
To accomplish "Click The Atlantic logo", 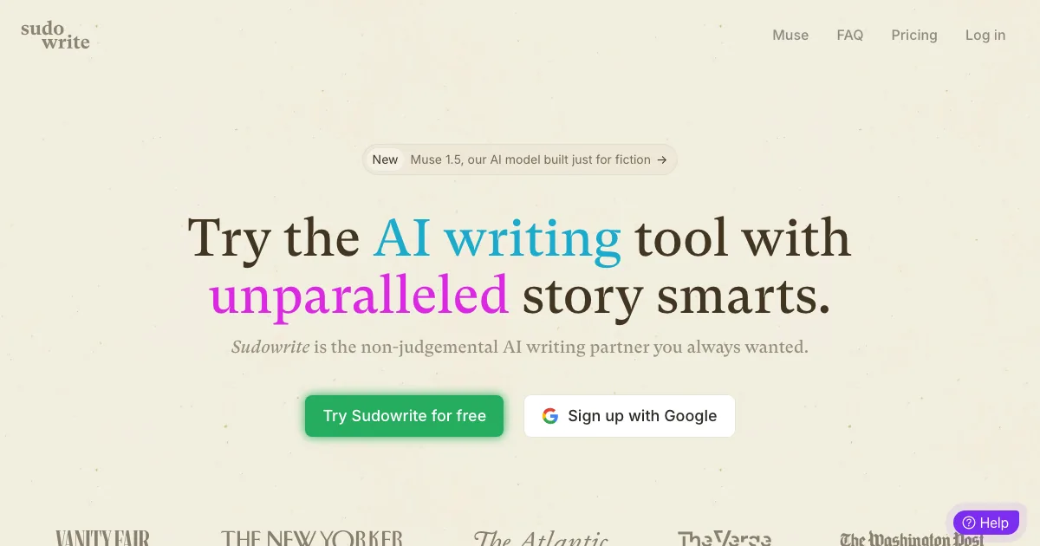I will (x=541, y=539).
